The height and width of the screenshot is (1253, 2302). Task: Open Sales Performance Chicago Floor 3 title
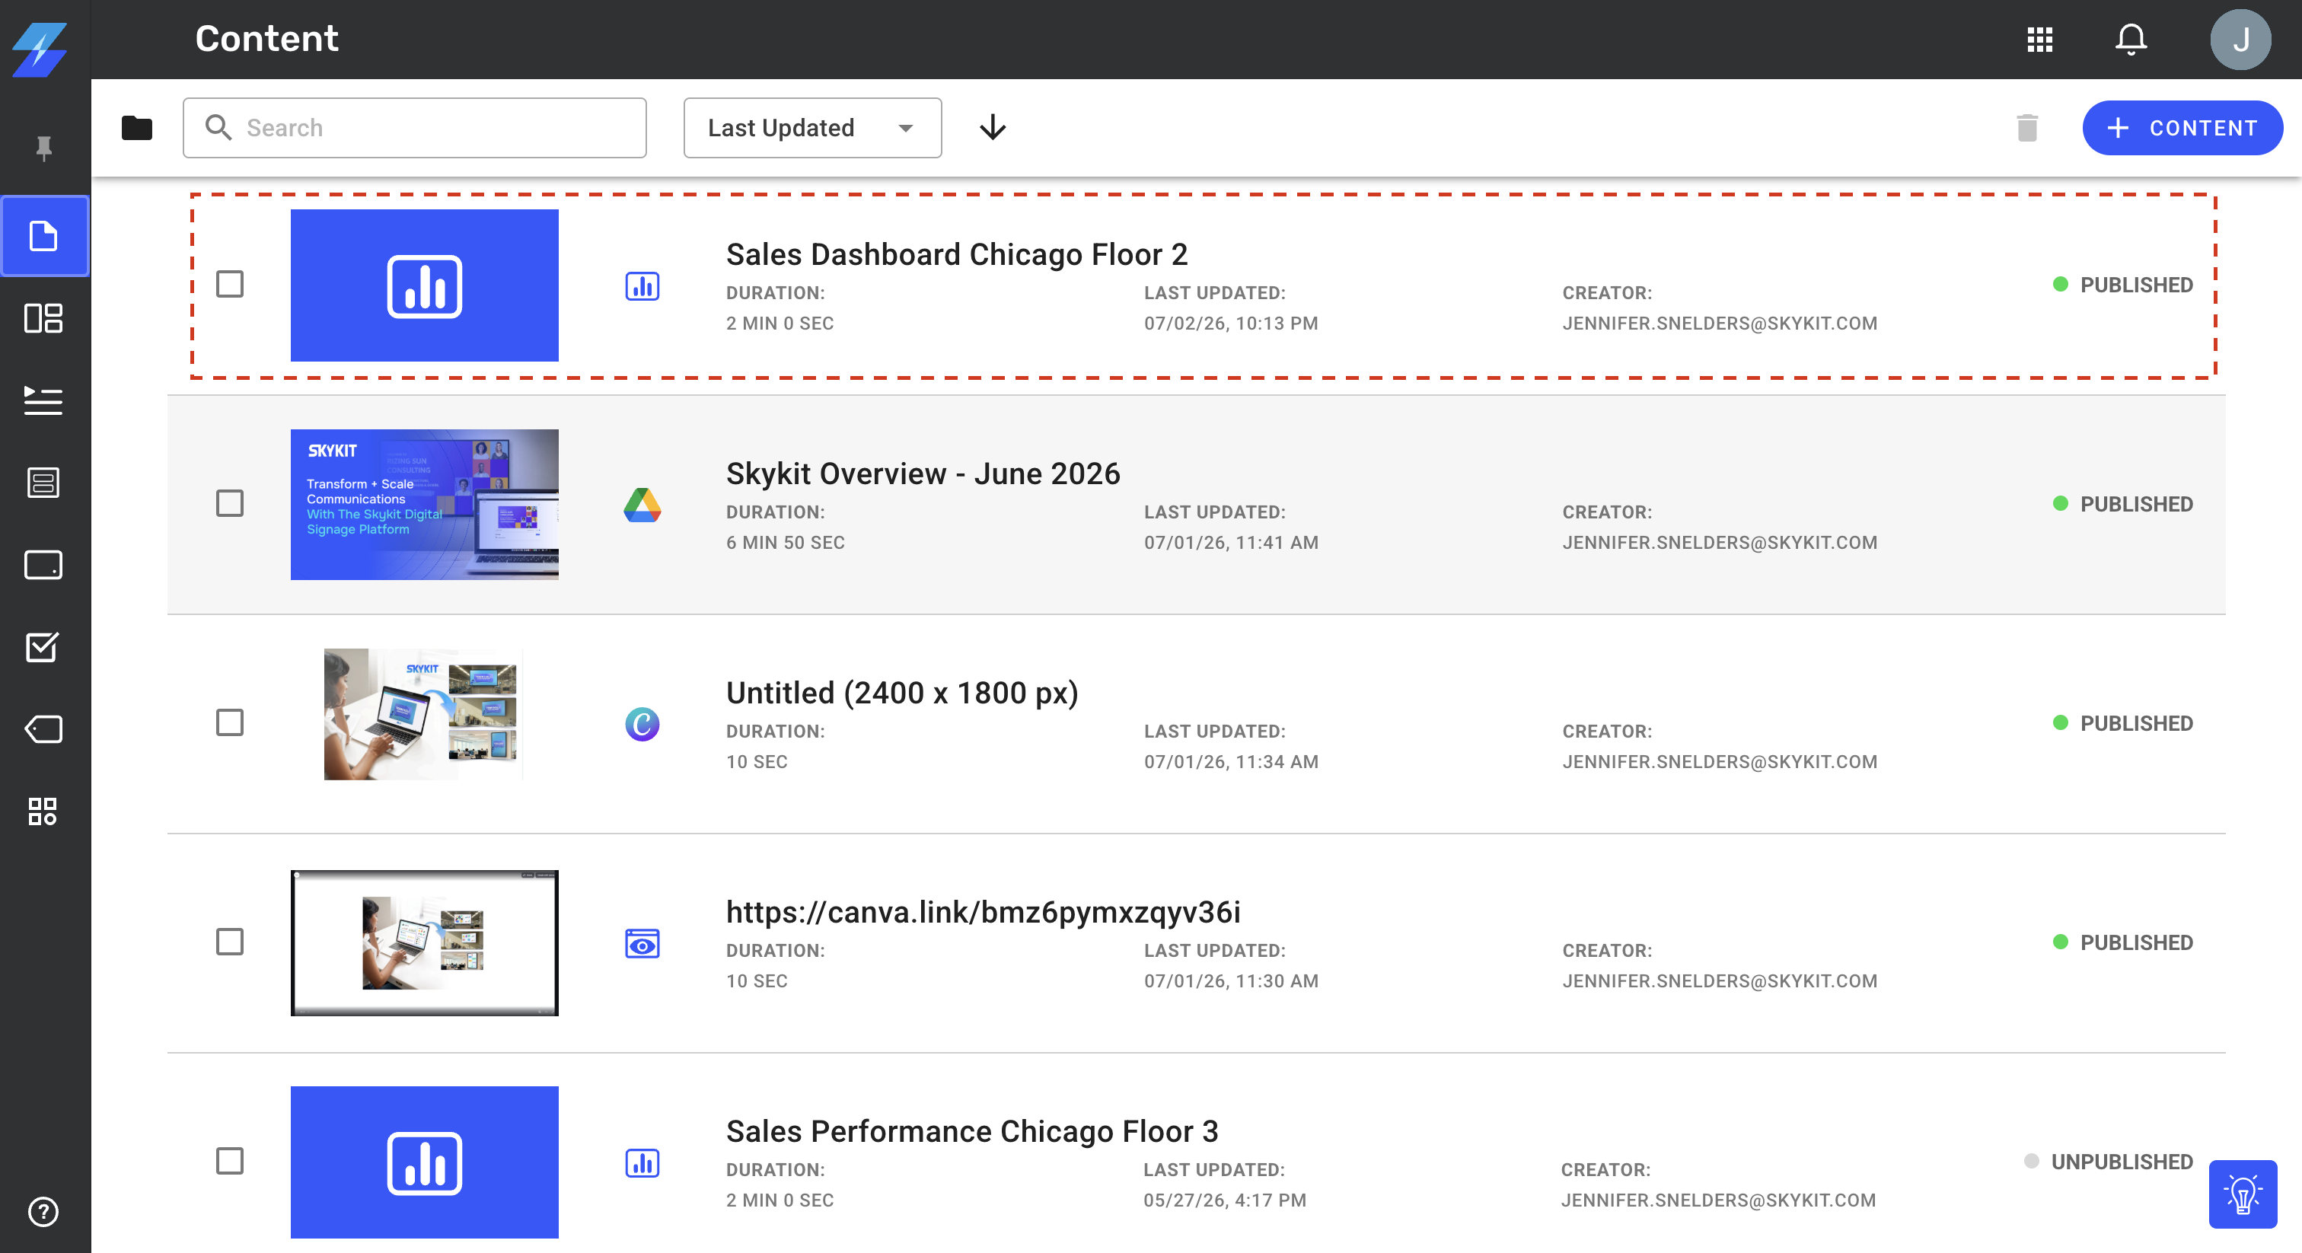point(972,1131)
